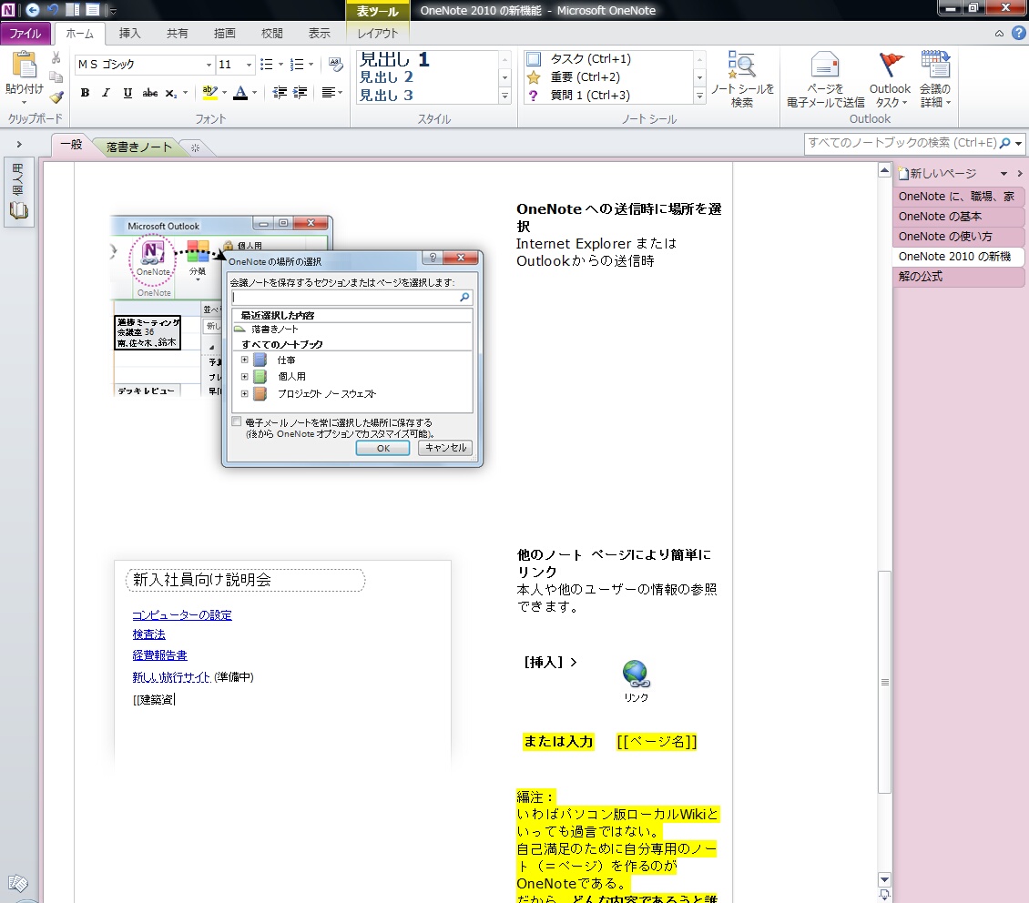
Task: Open highlight color dropdown arrow
Action: click(224, 93)
